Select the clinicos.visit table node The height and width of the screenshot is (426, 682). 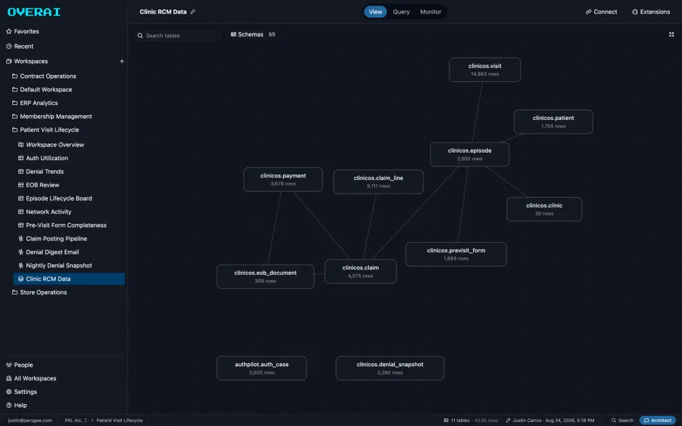484,70
